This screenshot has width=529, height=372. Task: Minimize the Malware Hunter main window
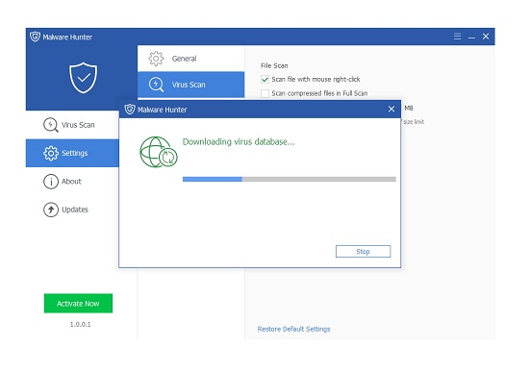(x=471, y=38)
